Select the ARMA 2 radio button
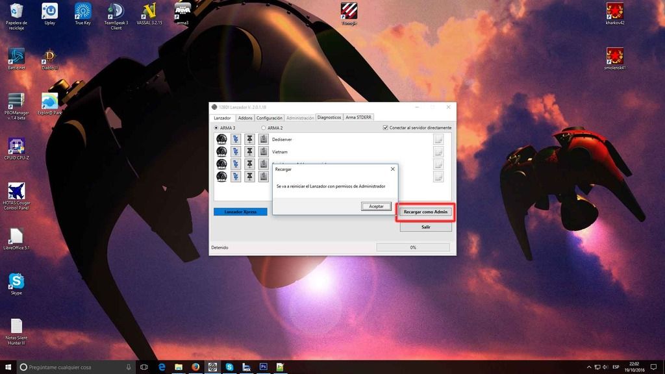Viewport: 665px width, 374px height. [x=264, y=128]
